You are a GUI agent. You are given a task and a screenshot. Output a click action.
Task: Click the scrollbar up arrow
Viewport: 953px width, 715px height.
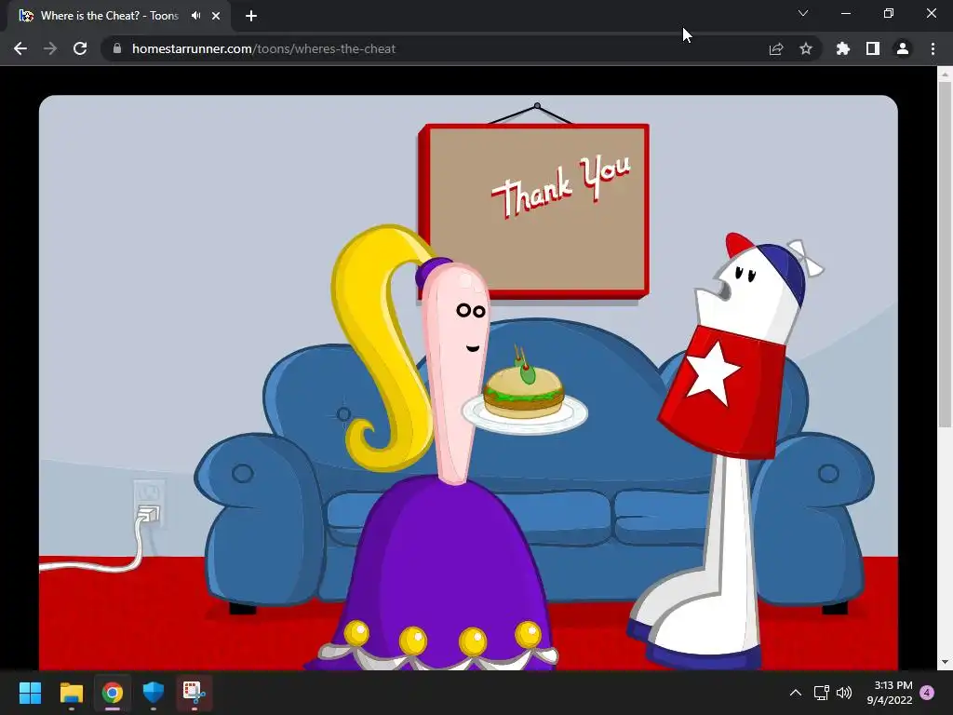click(x=945, y=74)
